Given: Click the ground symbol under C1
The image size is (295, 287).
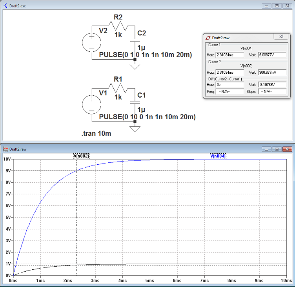Looking at the screenshot, I should pyautogui.click(x=135, y=129).
